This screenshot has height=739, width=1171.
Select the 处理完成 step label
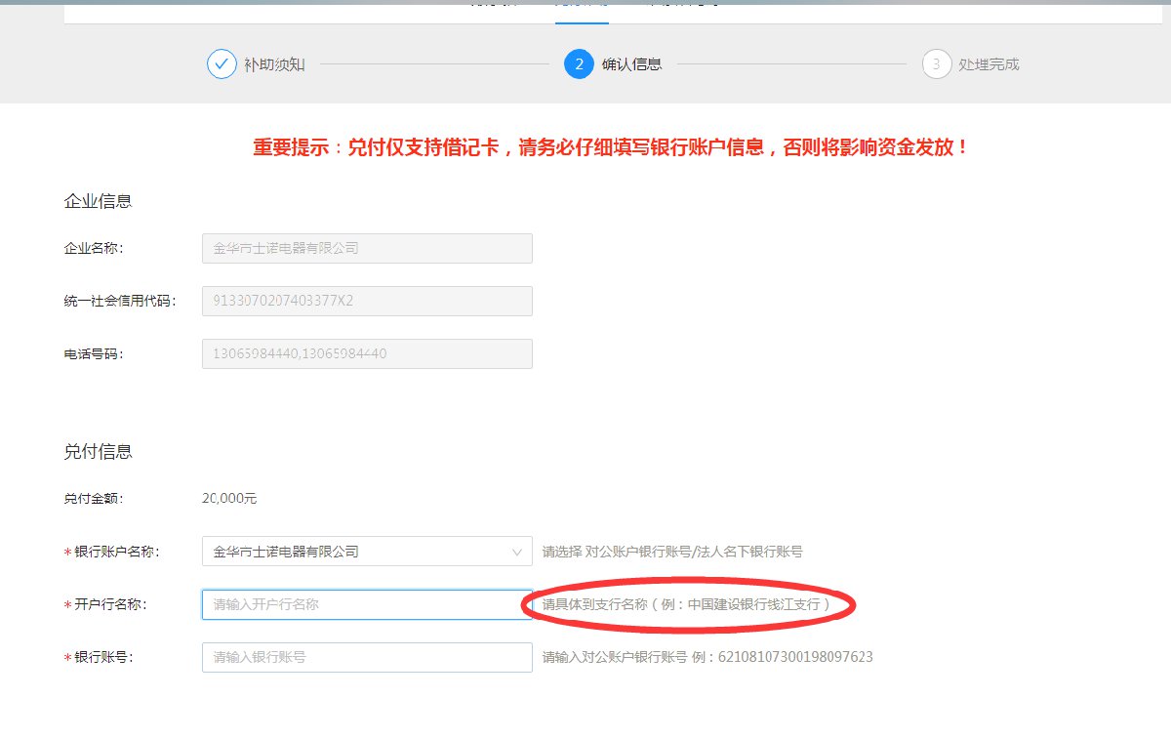tap(989, 64)
